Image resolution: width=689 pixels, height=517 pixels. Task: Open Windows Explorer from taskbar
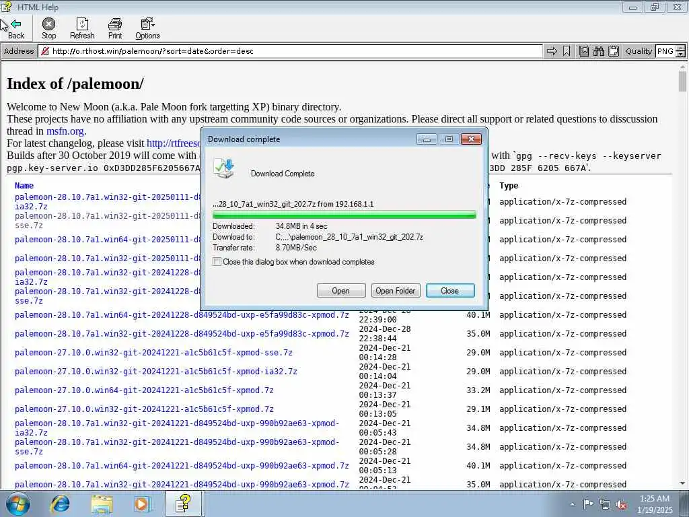click(x=102, y=504)
